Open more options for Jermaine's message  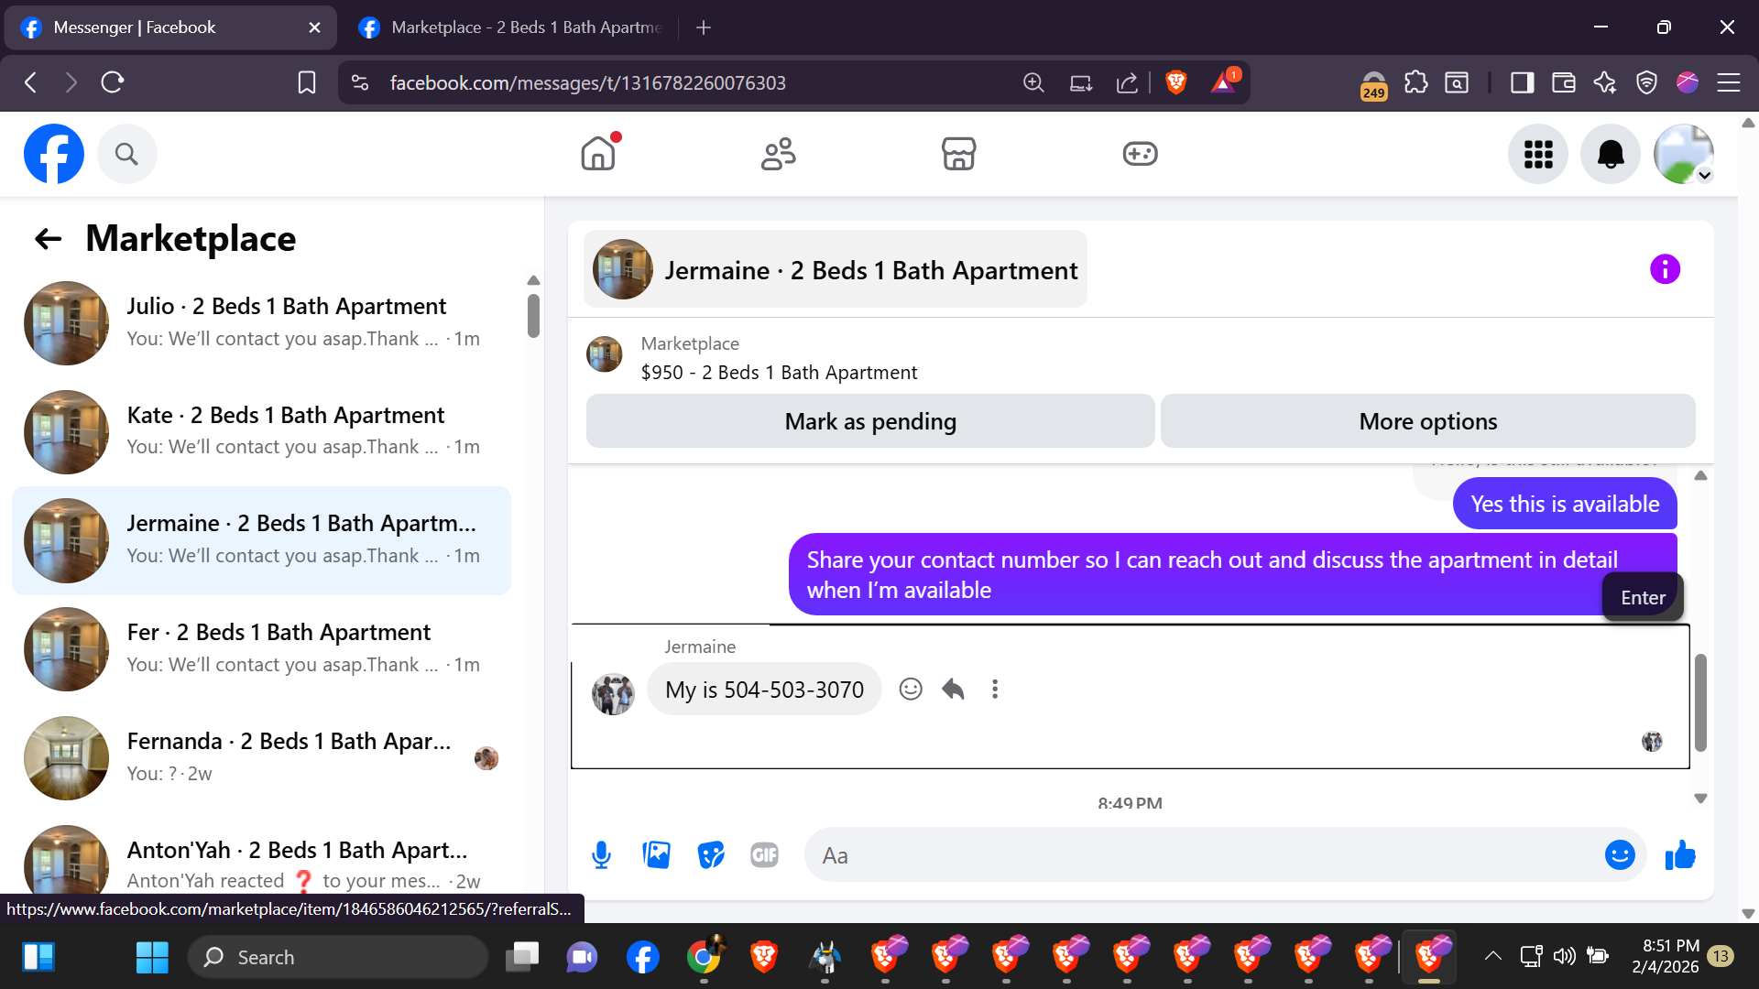click(x=995, y=689)
